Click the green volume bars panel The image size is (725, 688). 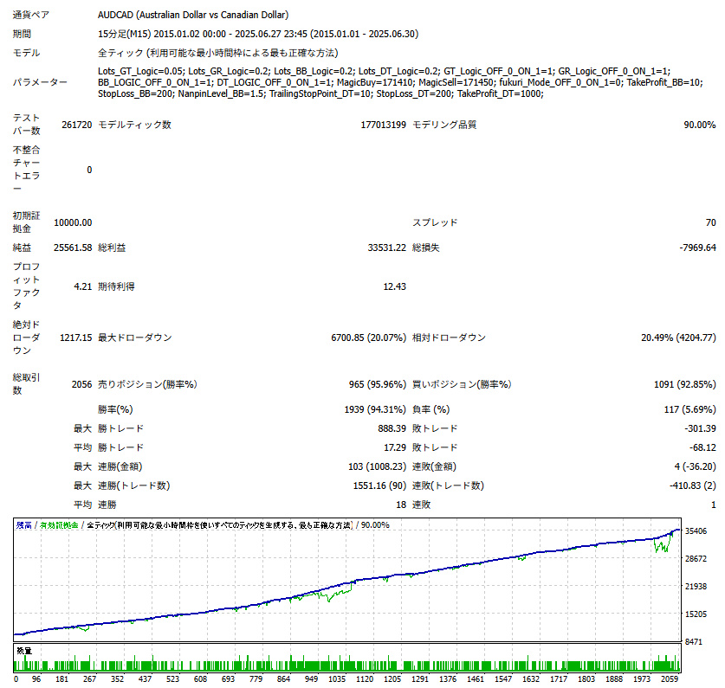pyautogui.click(x=347, y=659)
